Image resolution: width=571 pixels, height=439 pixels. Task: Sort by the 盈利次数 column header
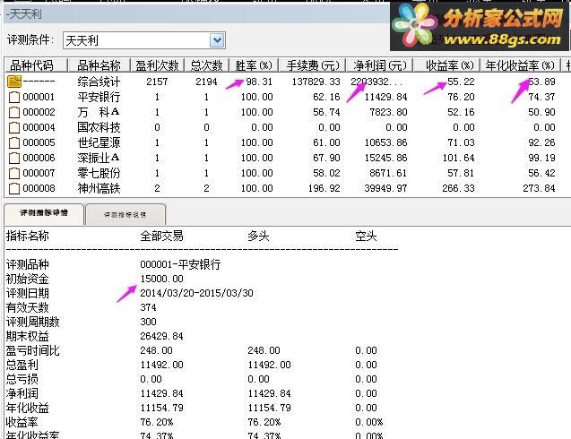pos(158,65)
